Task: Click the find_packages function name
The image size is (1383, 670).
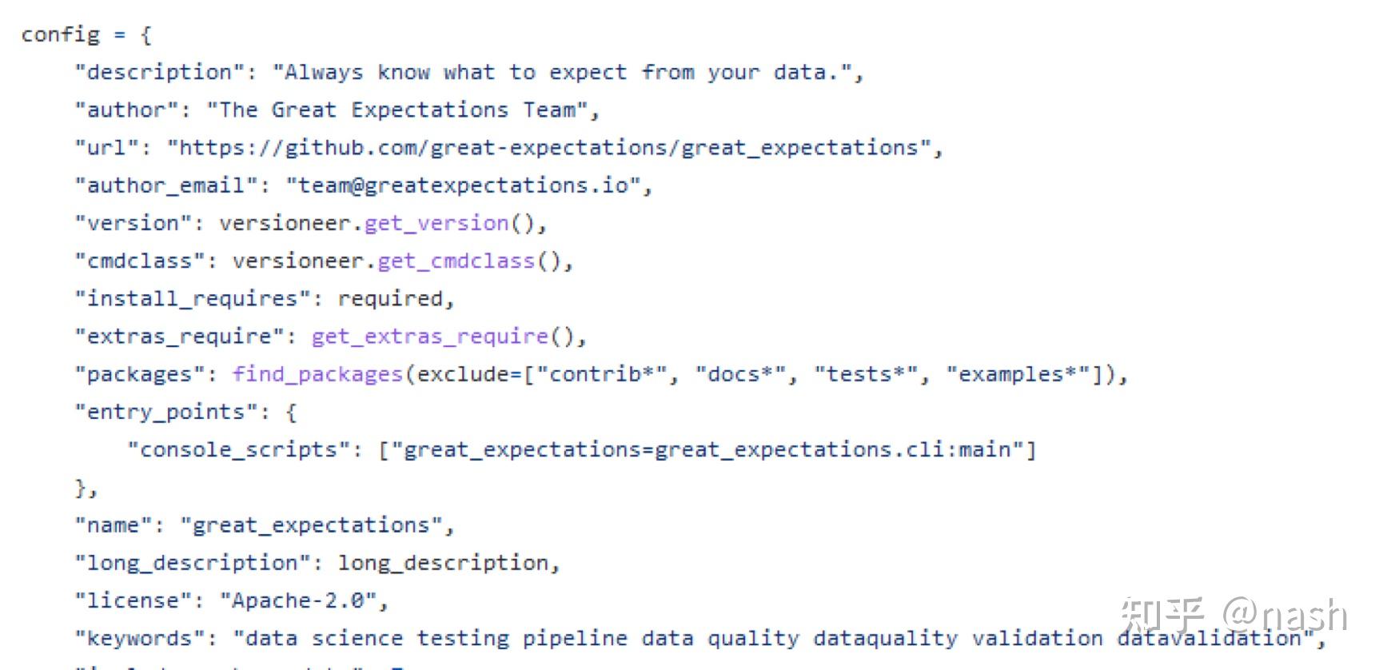Action: coord(317,374)
